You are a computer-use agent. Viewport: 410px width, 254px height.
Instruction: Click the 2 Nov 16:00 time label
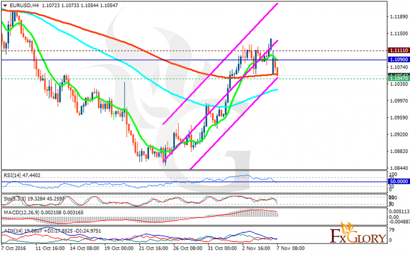tap(256, 248)
